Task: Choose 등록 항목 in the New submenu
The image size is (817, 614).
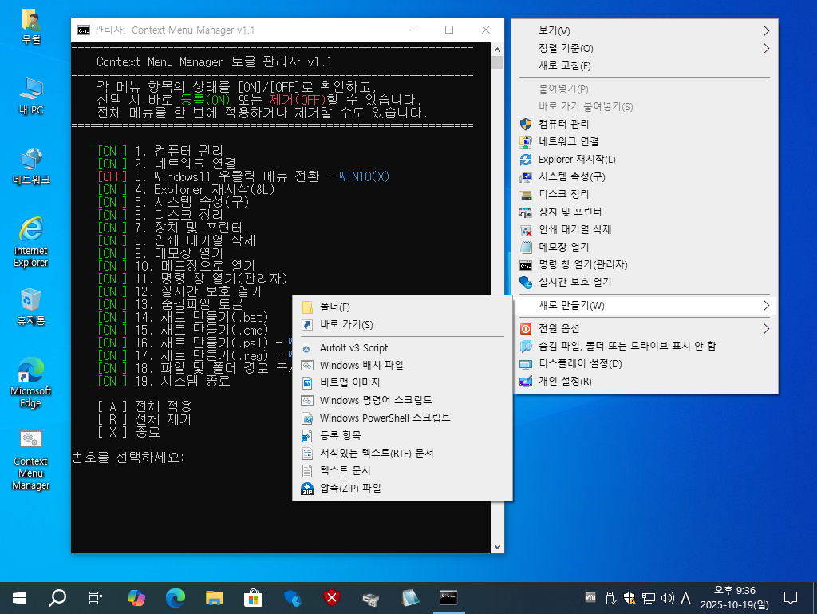Action: [x=402, y=435]
